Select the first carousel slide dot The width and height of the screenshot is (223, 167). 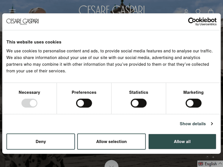(x=207, y=157)
